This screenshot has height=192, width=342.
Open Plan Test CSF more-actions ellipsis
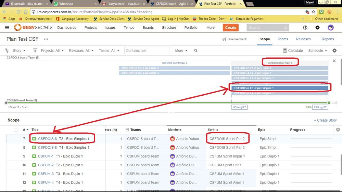(46, 39)
